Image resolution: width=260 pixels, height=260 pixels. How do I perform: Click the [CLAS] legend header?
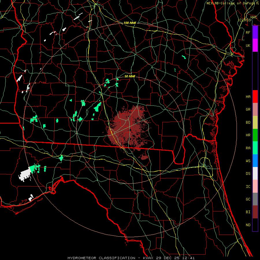pos(244,20)
